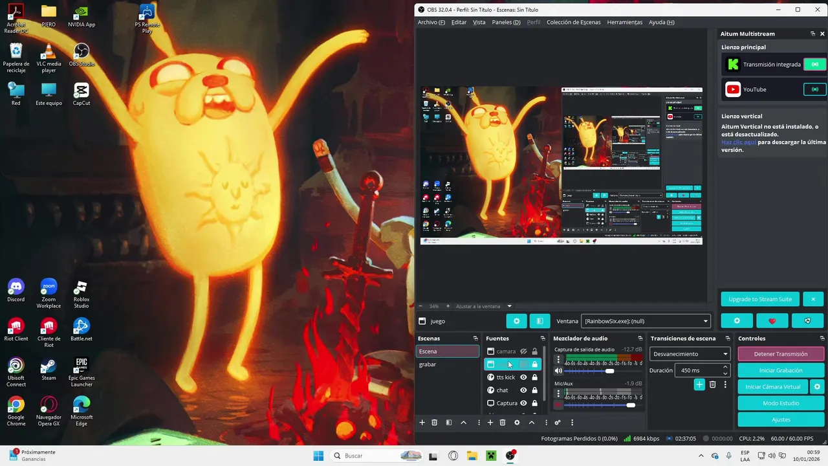This screenshot has width=828, height=466.
Task: Unlock the chat source
Action: tap(535, 390)
